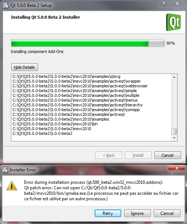Click the details log scroll down arrow
187x224 pixels.
174,138
